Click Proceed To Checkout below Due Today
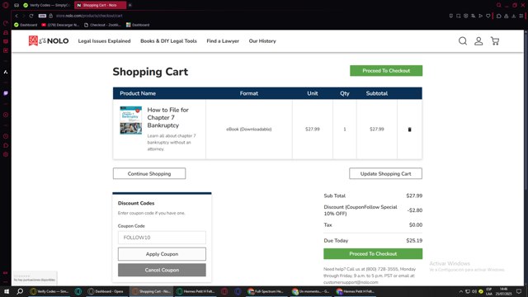528x297 pixels. (373, 254)
